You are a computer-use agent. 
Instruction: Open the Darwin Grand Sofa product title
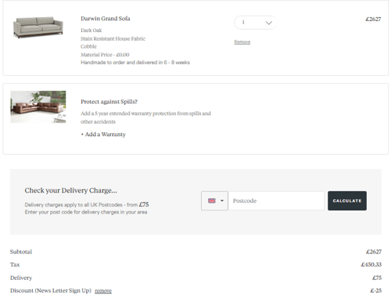point(106,19)
